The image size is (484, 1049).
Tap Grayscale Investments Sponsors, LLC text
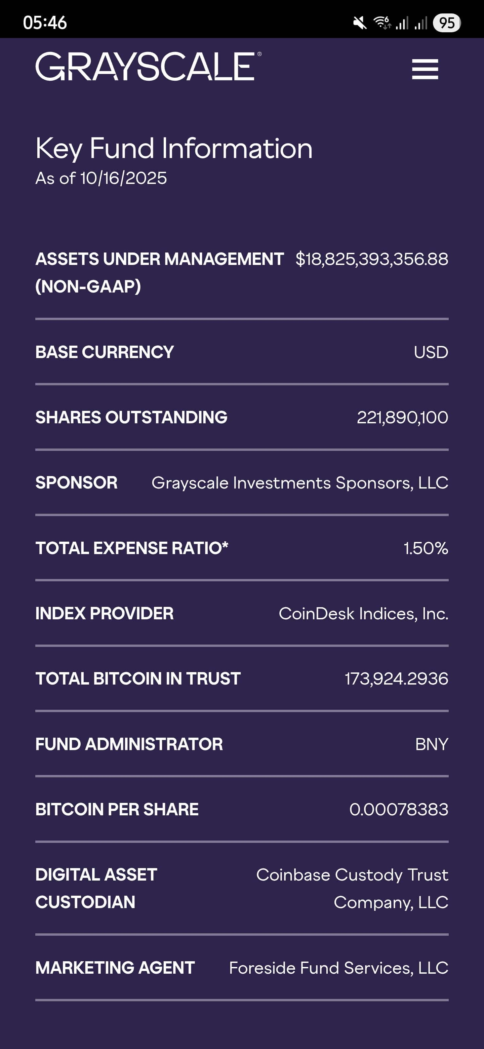[299, 483]
